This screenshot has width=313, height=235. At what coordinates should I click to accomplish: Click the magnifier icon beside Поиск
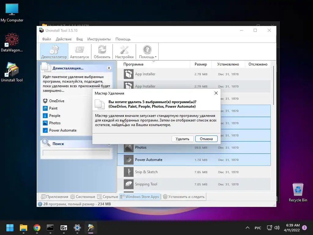click(x=46, y=143)
